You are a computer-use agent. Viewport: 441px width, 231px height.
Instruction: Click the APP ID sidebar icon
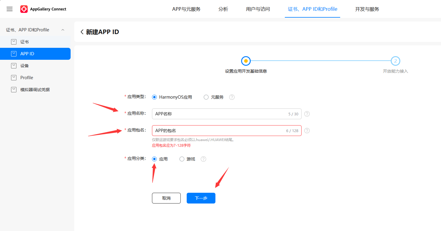click(x=14, y=54)
